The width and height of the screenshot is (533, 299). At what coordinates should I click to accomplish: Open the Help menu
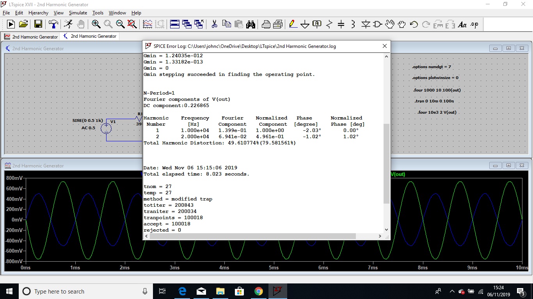tap(136, 13)
